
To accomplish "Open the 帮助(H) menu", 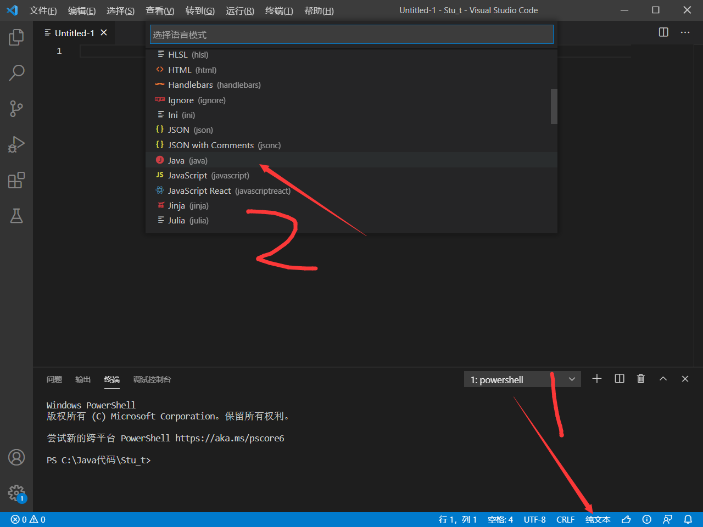I will 319,10.
